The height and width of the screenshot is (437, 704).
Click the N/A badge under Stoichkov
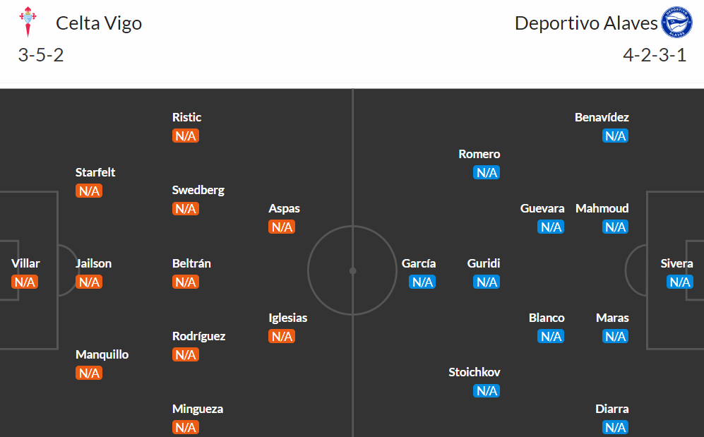point(487,391)
